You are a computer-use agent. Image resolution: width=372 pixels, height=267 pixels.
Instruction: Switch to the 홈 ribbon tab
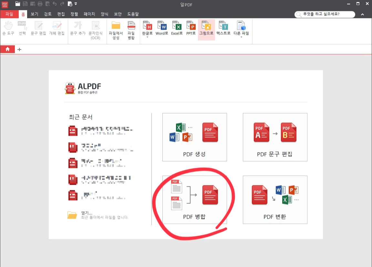[23, 14]
